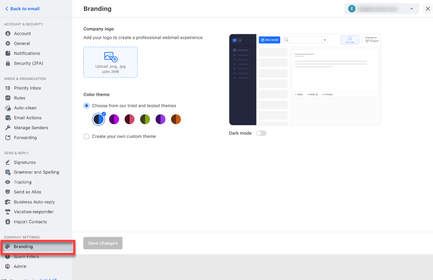
Task: Choose Create your own custom theme
Action: click(x=86, y=136)
